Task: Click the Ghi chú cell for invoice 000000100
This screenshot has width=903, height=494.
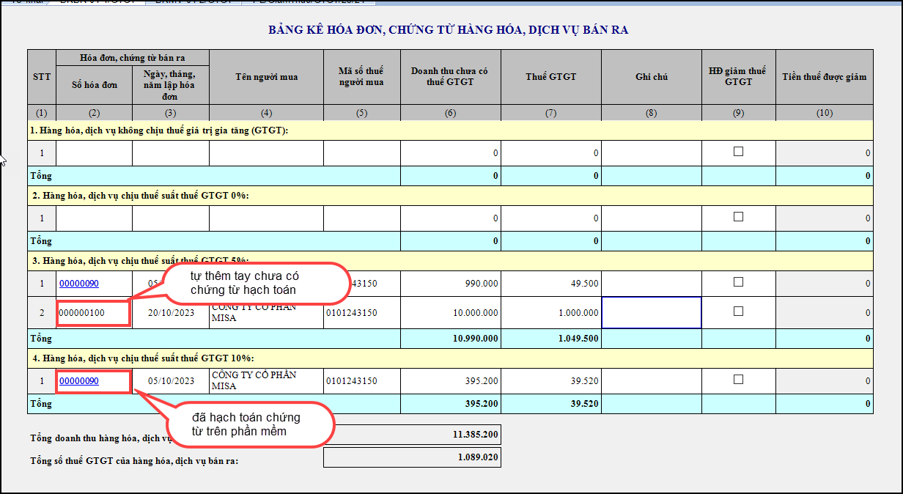Action: pyautogui.click(x=651, y=313)
